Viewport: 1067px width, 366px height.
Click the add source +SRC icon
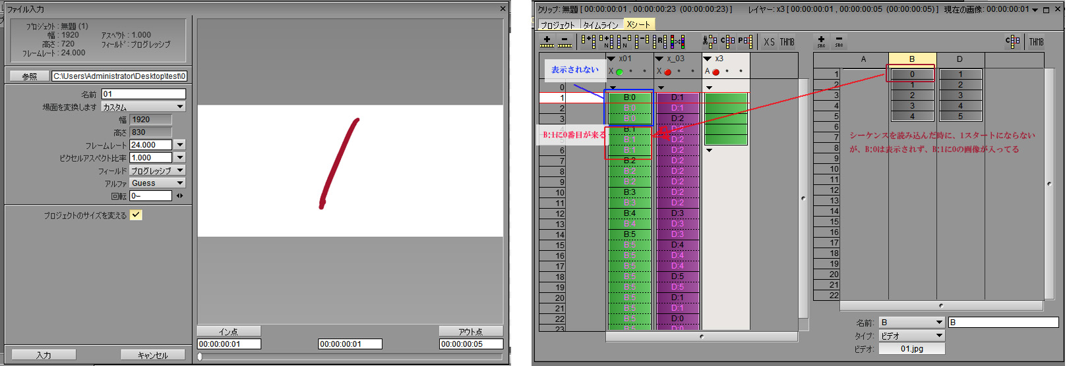click(821, 41)
